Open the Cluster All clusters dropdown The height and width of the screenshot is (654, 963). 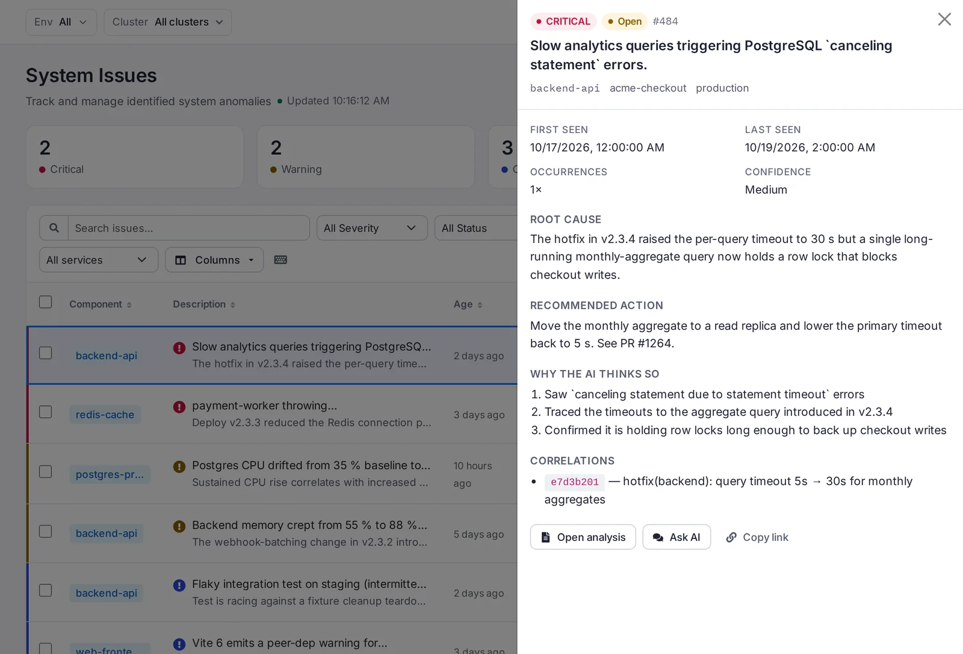tap(168, 22)
